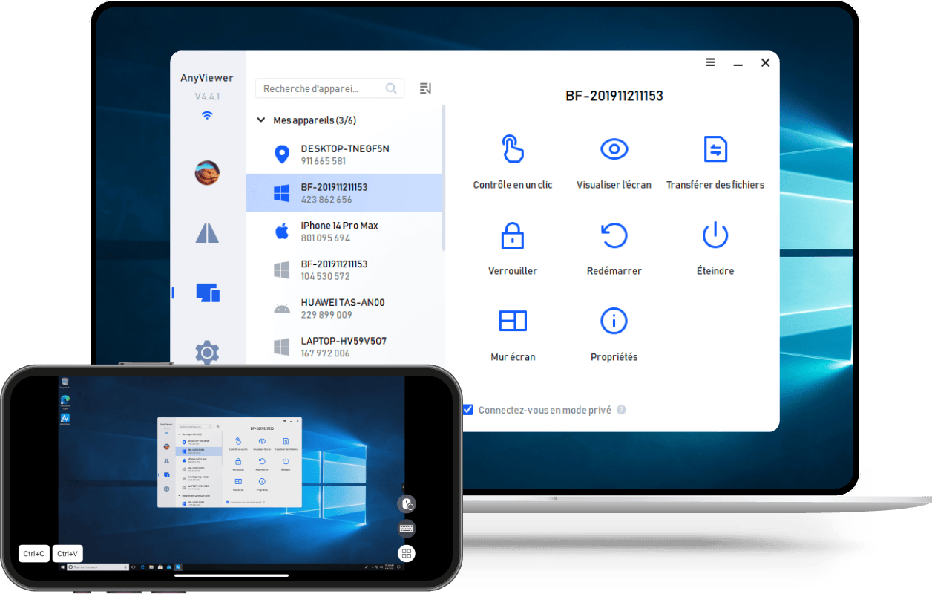
Task: Open the device list sort menu
Action: (425, 88)
